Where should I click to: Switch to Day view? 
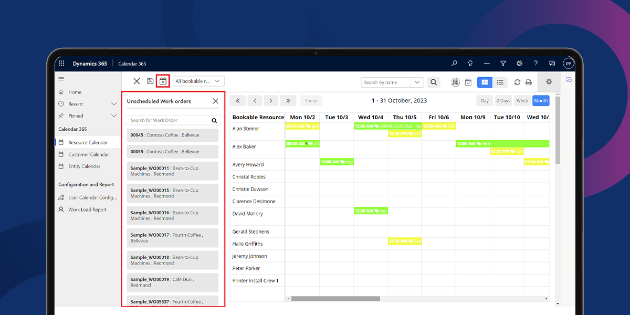[485, 100]
